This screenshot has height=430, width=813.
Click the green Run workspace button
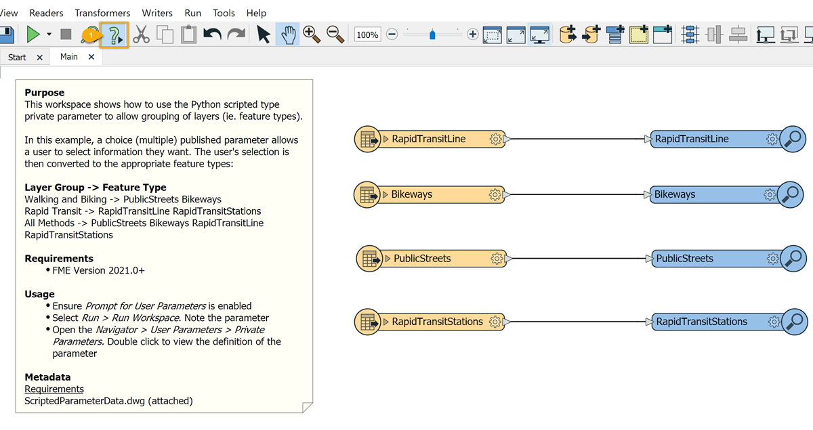33,34
